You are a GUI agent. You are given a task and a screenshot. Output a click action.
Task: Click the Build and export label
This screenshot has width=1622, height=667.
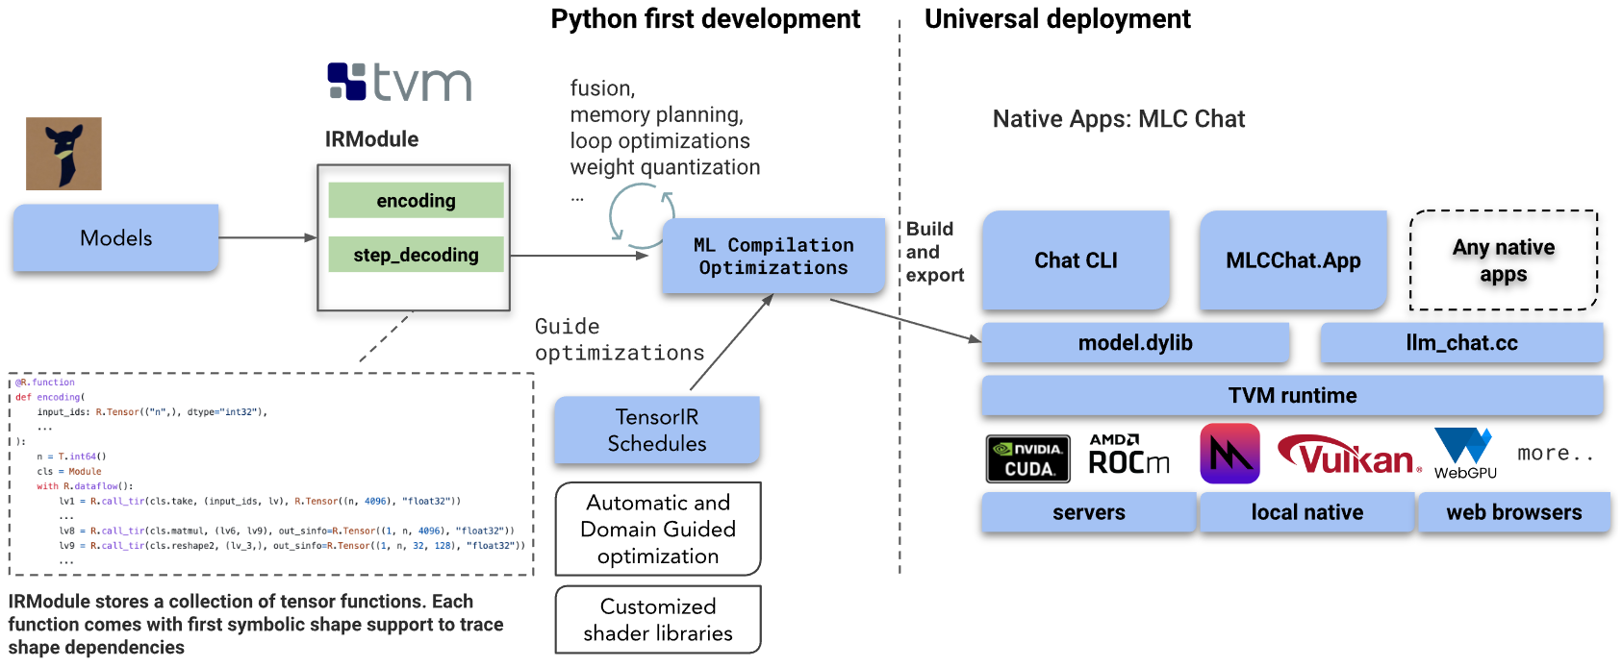pos(934,252)
